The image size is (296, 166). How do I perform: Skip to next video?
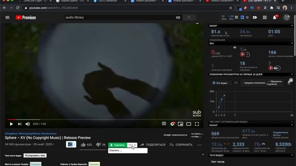[19, 124]
